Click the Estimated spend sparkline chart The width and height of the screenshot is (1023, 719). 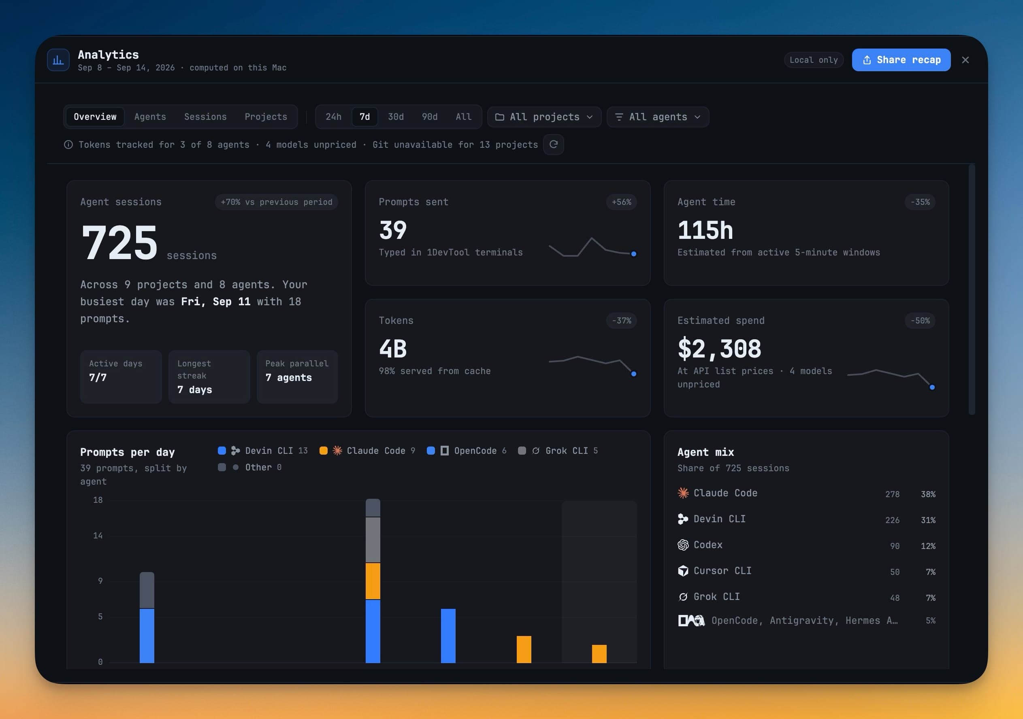click(891, 379)
